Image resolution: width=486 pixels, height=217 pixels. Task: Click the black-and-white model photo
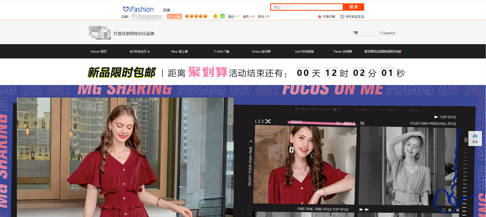coord(408,166)
